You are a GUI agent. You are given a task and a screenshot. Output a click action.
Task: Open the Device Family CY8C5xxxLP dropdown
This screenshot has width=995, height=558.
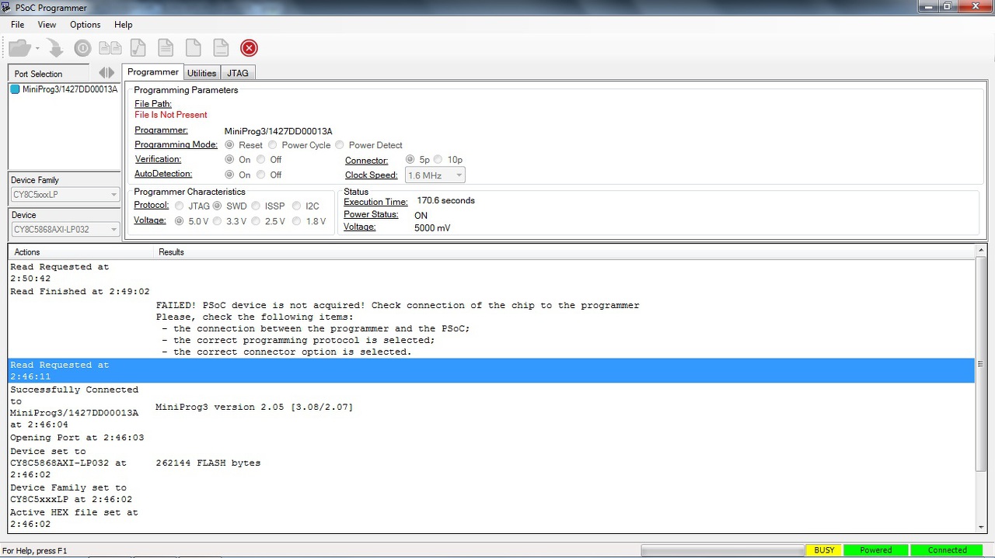click(x=65, y=194)
